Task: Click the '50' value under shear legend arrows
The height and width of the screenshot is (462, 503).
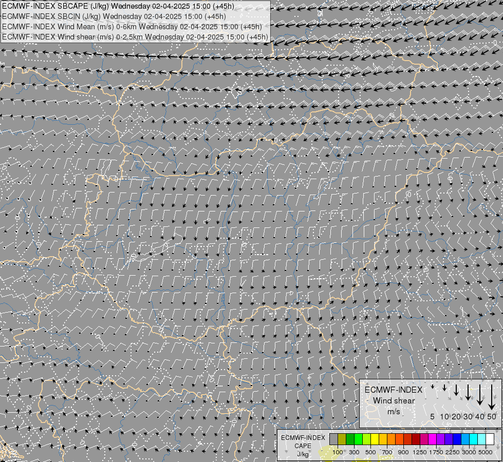Action: 492,417
